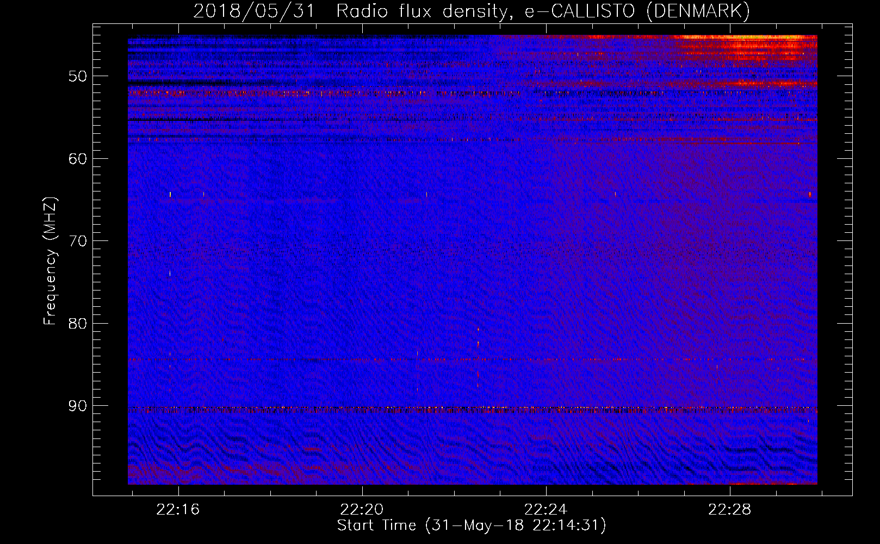Click the '70' frequency tick label
The height and width of the screenshot is (544, 880).
click(x=78, y=241)
